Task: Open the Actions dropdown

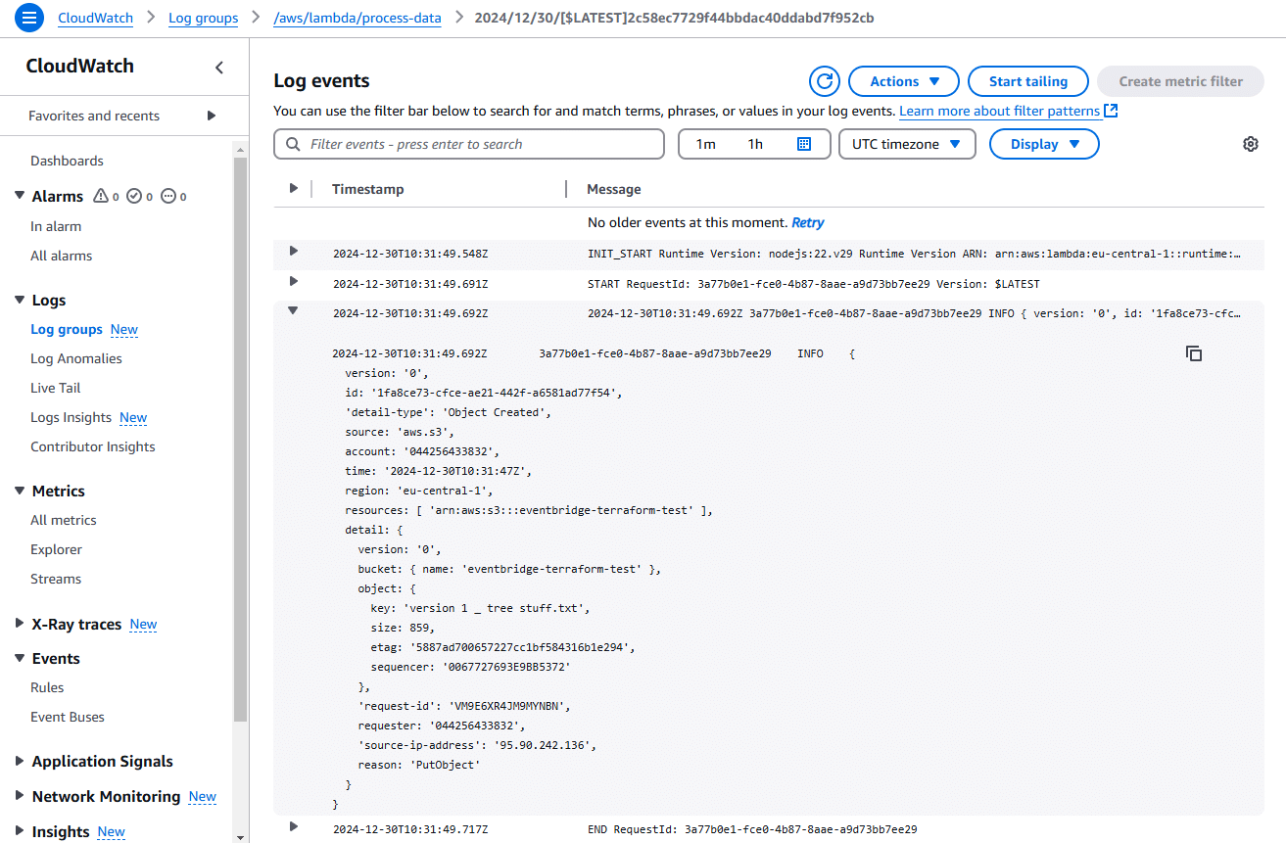Action: tap(904, 81)
